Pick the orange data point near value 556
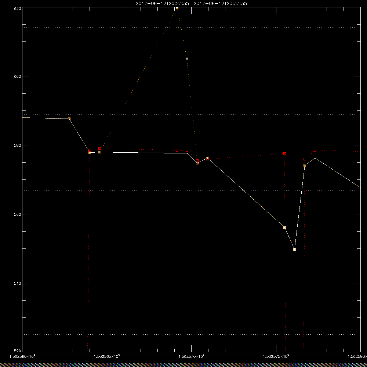Viewport: 367px width, 367px height. (x=285, y=228)
